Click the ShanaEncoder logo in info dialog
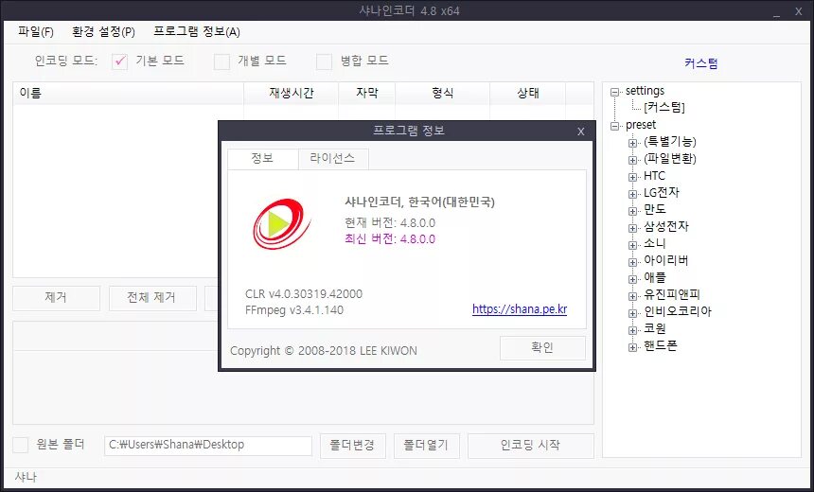This screenshot has width=814, height=492. tap(281, 223)
